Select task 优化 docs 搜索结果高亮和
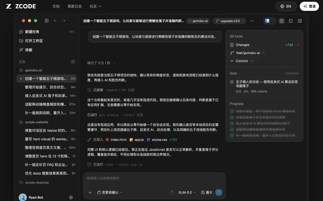Viewport: 323px width, 201px height. tap(47, 173)
